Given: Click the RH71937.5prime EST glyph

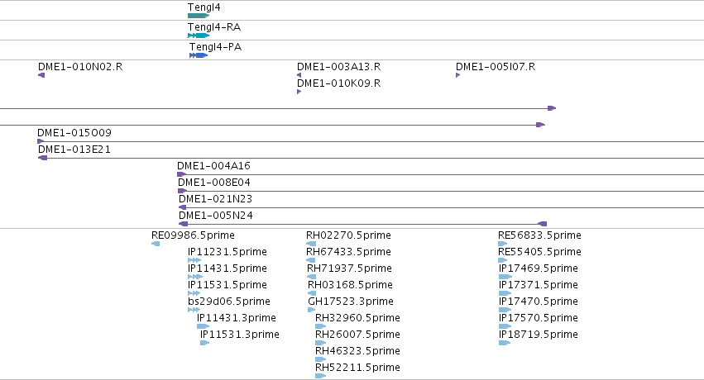Looking at the screenshot, I should pos(311,277).
